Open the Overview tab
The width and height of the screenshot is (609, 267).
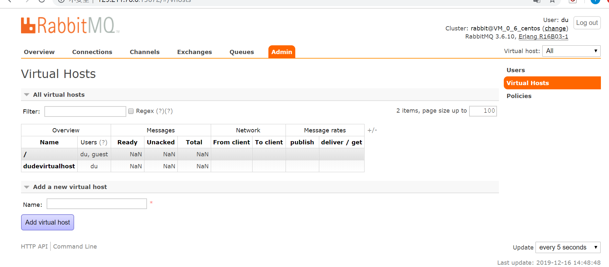tap(39, 52)
